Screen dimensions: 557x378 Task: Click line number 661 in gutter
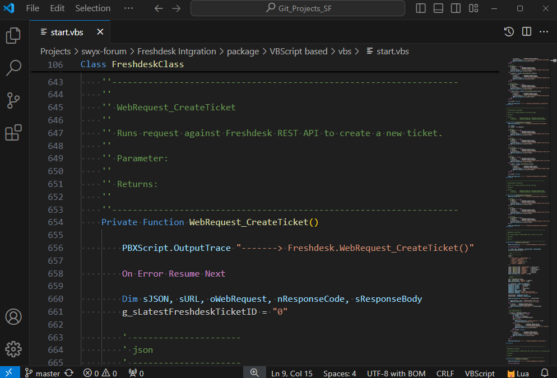pyautogui.click(x=55, y=312)
